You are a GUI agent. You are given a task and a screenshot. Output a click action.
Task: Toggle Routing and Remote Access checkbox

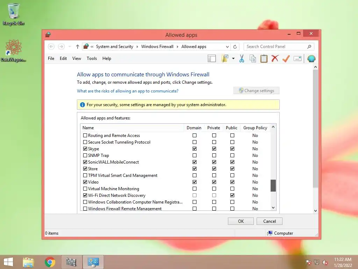click(x=85, y=136)
